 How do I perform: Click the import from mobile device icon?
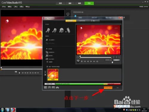(68, 30)
